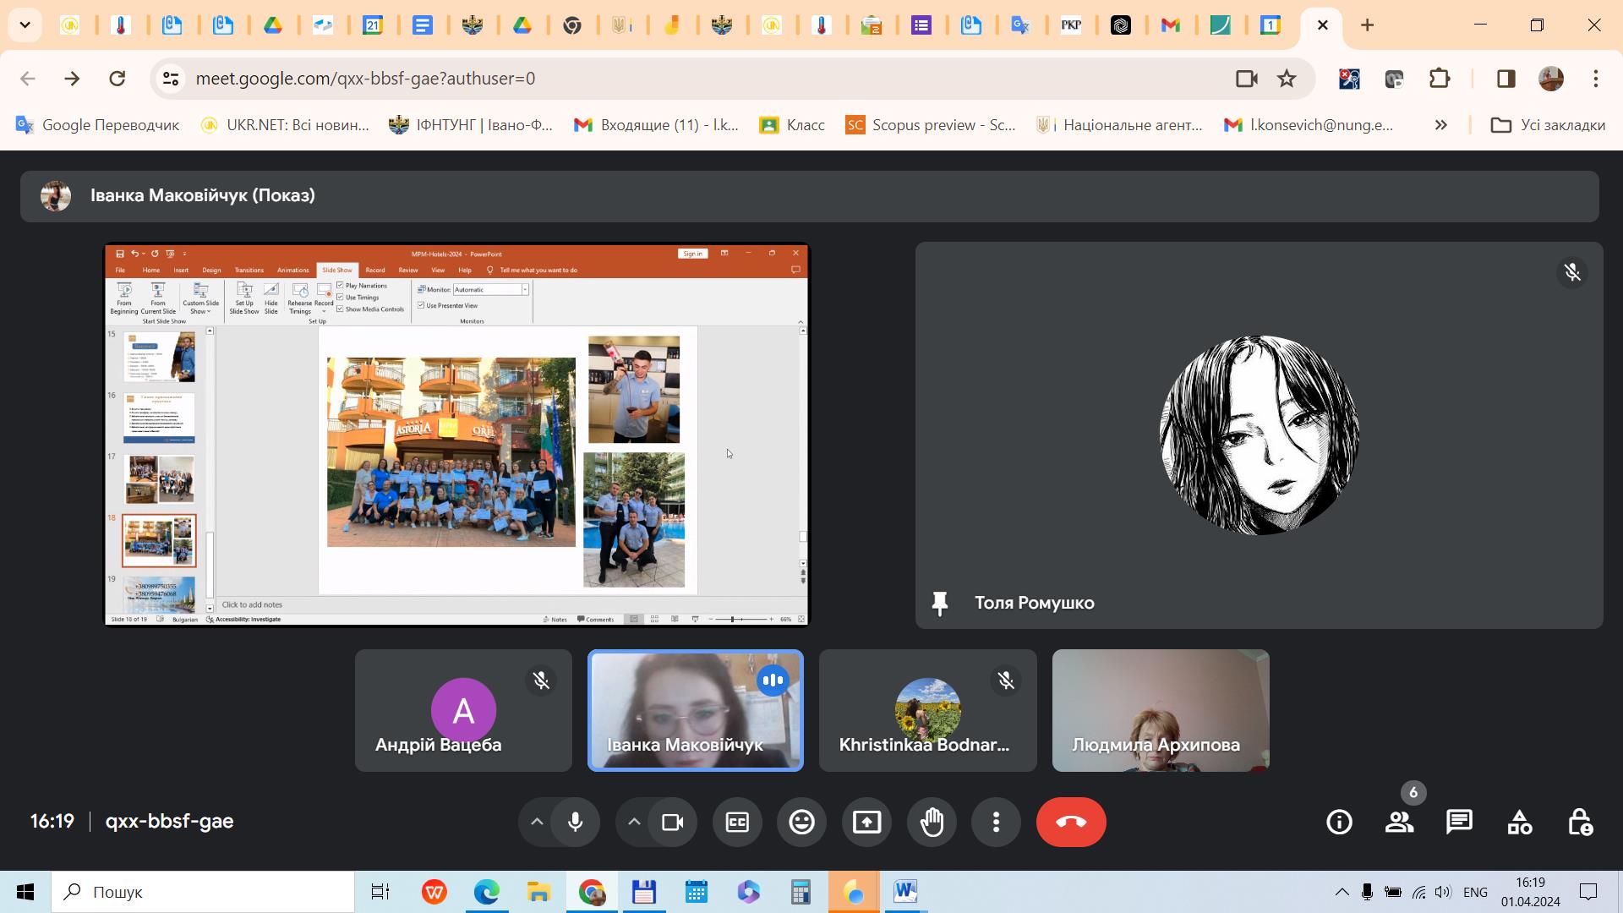This screenshot has width=1623, height=913.
Task: Expand the hidden bookmarks chevron
Action: (x=1440, y=125)
